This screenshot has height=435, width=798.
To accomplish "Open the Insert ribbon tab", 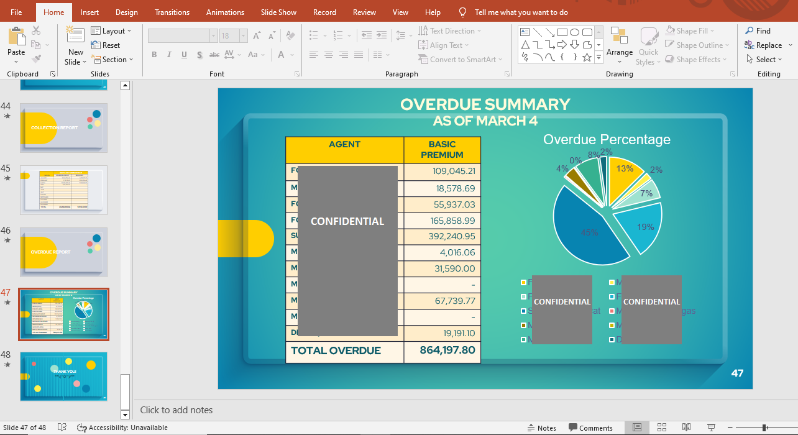I will 89,12.
